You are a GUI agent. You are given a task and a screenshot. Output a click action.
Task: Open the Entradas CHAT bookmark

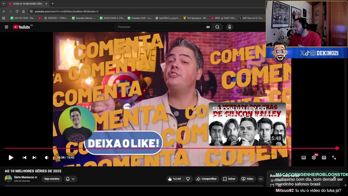[x=139, y=18]
